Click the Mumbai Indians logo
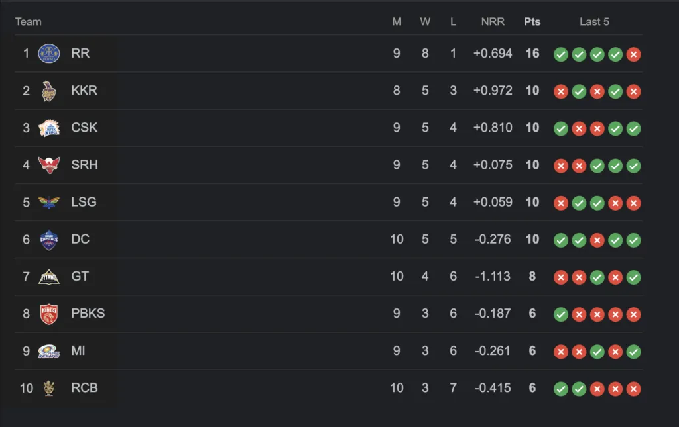 coord(49,351)
